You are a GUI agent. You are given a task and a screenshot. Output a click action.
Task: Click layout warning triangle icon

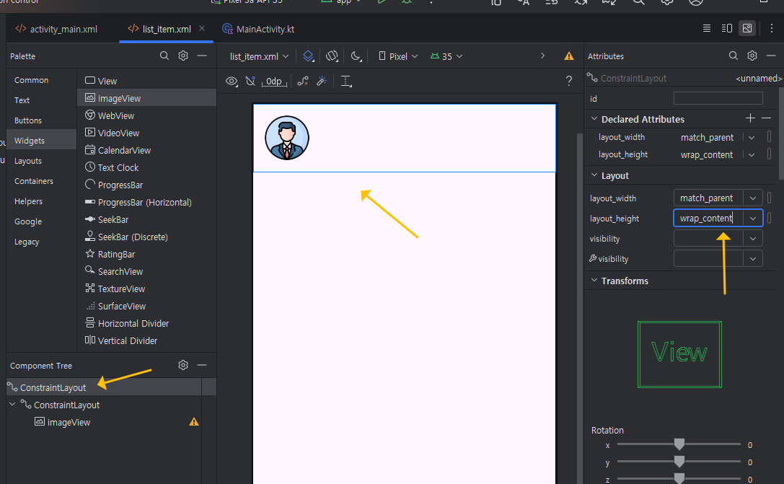coord(569,56)
